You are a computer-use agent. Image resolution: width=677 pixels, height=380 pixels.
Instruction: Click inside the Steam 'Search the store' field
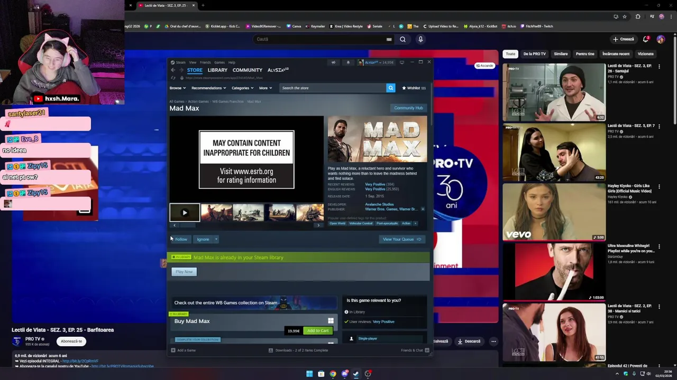(x=333, y=88)
